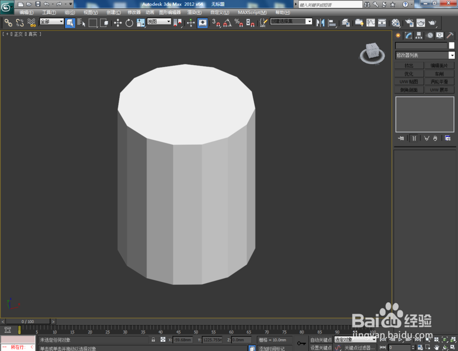Select the Bind to Space Warp tool
458x351 pixels.
click(x=31, y=23)
